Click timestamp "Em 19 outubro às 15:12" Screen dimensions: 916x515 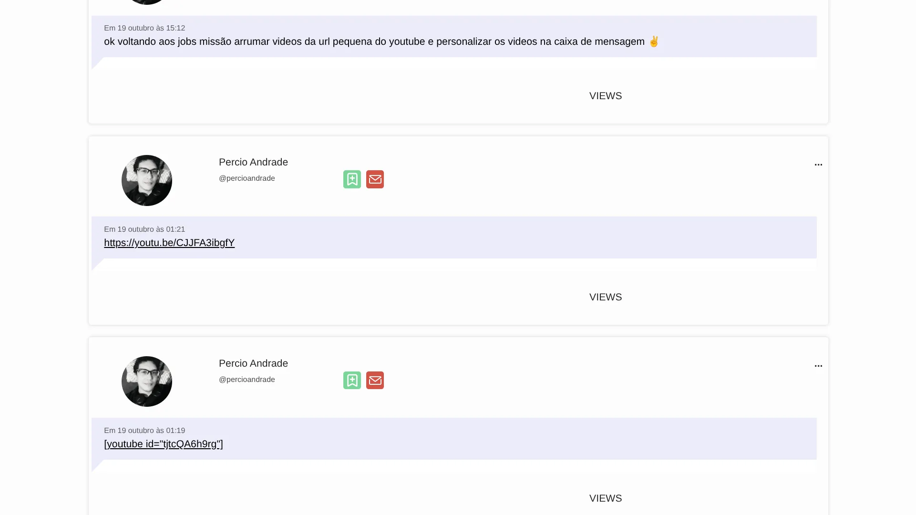(x=144, y=28)
